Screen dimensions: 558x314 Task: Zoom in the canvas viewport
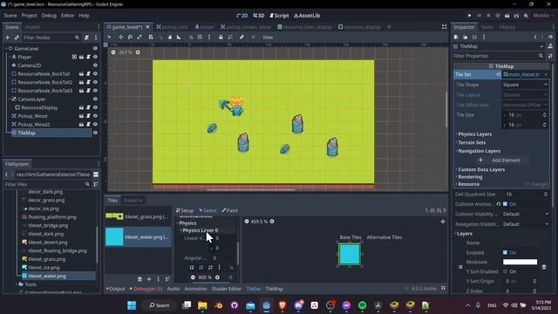[138, 52]
